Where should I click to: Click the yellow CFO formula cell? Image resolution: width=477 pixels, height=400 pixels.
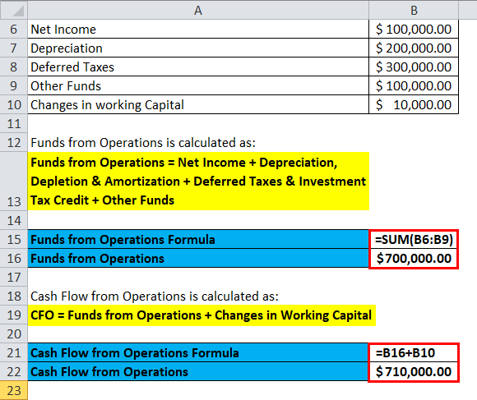pos(201,315)
